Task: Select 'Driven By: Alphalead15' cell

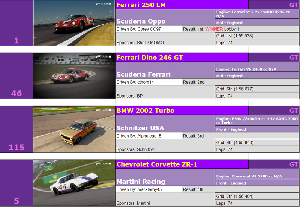Action: click(x=148, y=136)
